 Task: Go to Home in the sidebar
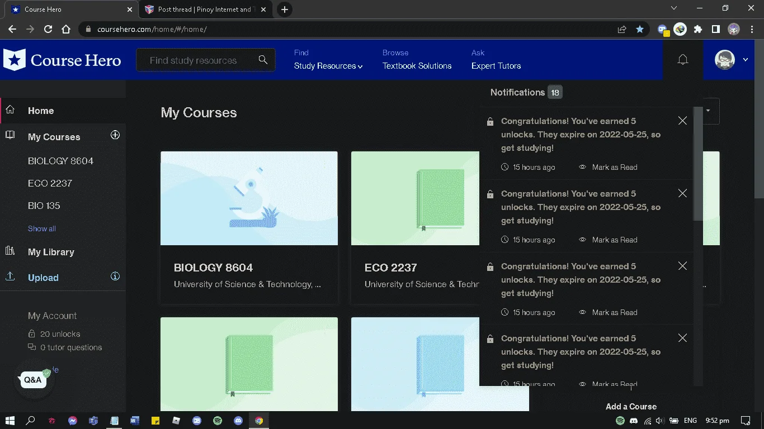coord(41,111)
